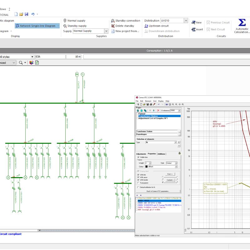Click the New circuit button
Screen dimensions: 250x250
(x=197, y=22)
